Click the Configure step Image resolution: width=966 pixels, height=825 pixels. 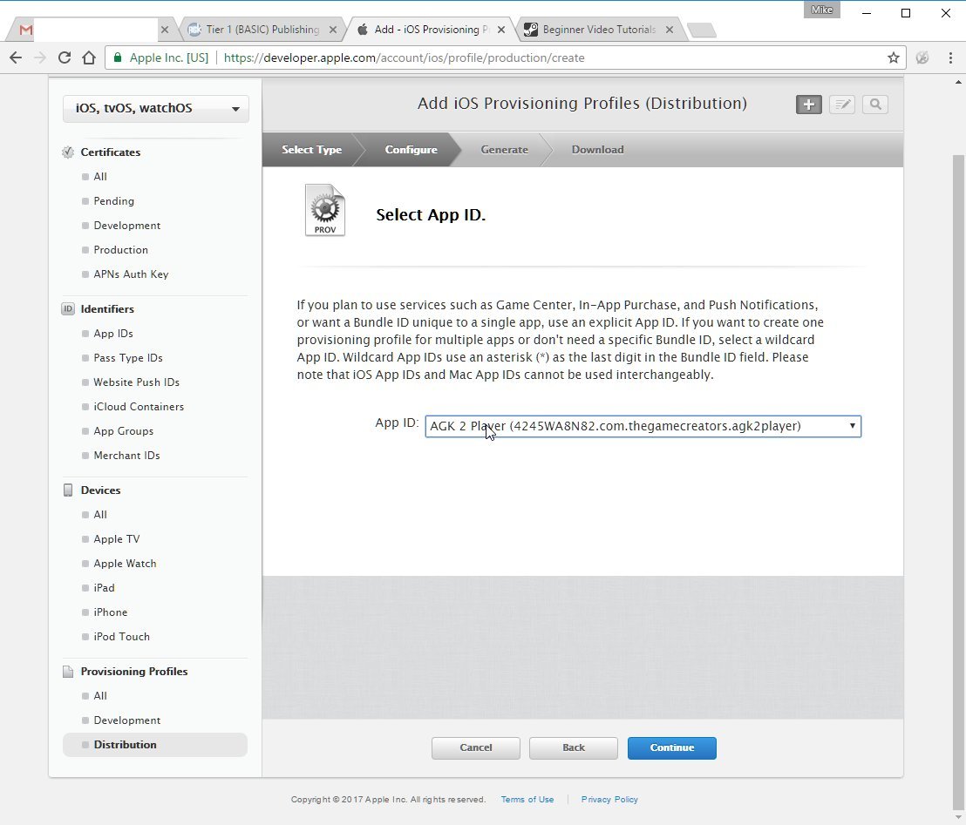411,150
